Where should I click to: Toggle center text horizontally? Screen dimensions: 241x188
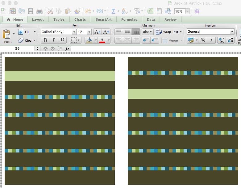(x=127, y=40)
